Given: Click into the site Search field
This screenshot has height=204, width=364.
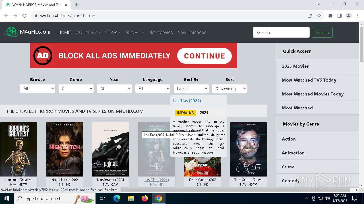Looking at the screenshot, I should pyautogui.click(x=281, y=32).
